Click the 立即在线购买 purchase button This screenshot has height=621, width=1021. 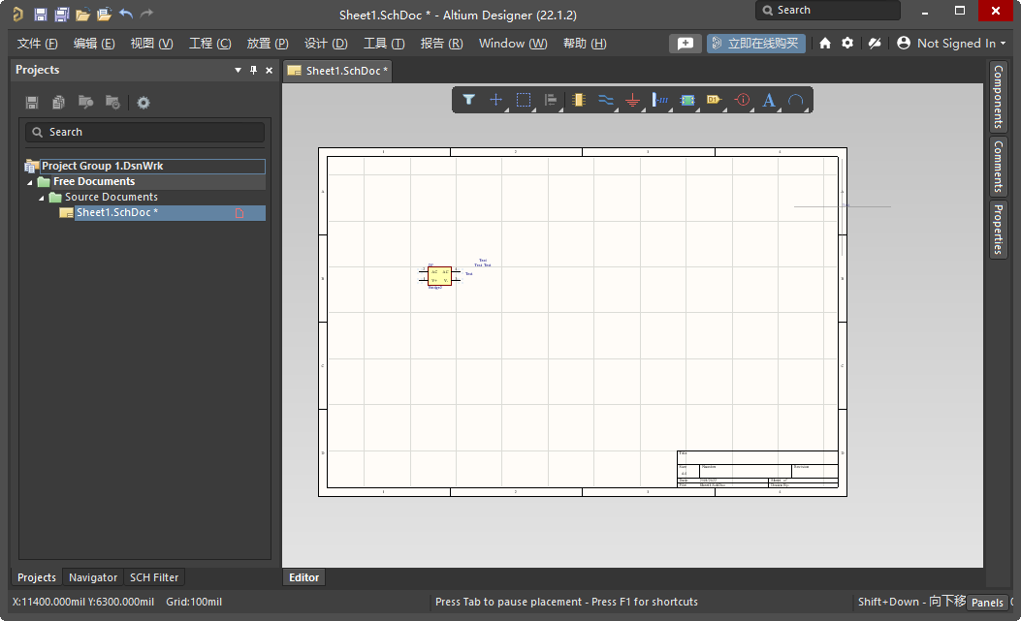pos(756,43)
